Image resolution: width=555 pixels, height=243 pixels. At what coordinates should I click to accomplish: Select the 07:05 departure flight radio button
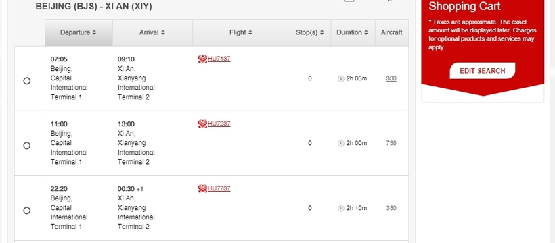click(27, 81)
